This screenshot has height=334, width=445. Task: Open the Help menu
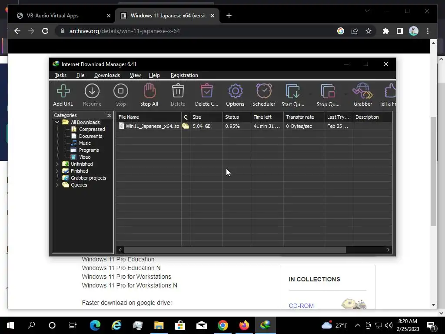tap(154, 75)
